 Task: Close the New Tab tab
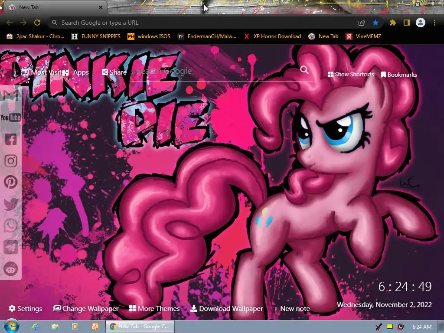pos(101,7)
